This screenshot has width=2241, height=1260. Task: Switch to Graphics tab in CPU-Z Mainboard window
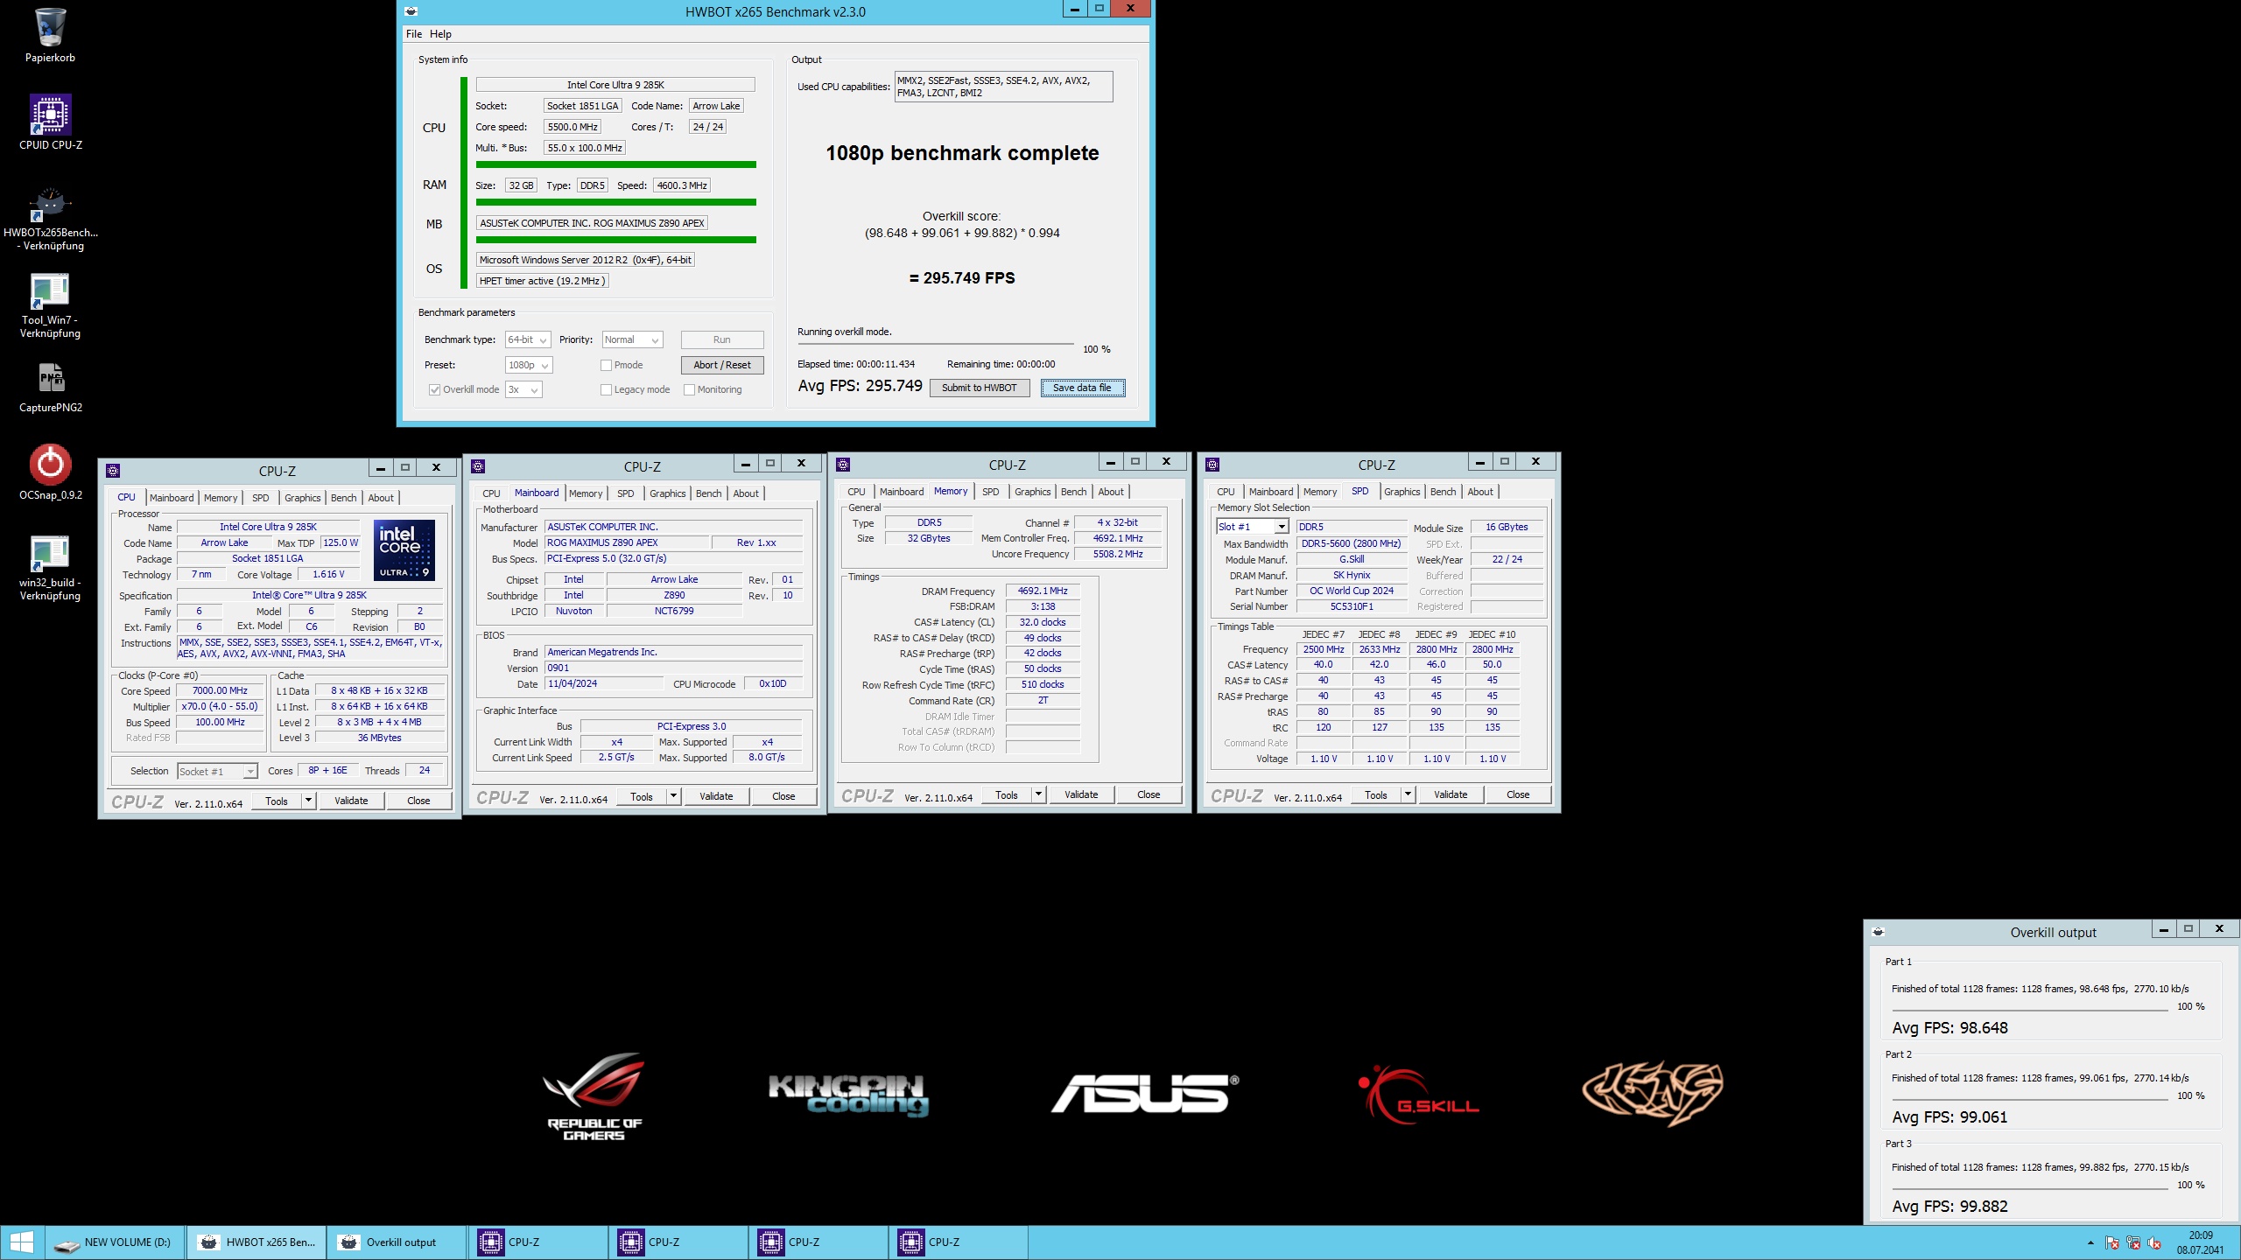tap(667, 493)
